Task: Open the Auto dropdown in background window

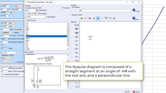Action: tap(7, 58)
